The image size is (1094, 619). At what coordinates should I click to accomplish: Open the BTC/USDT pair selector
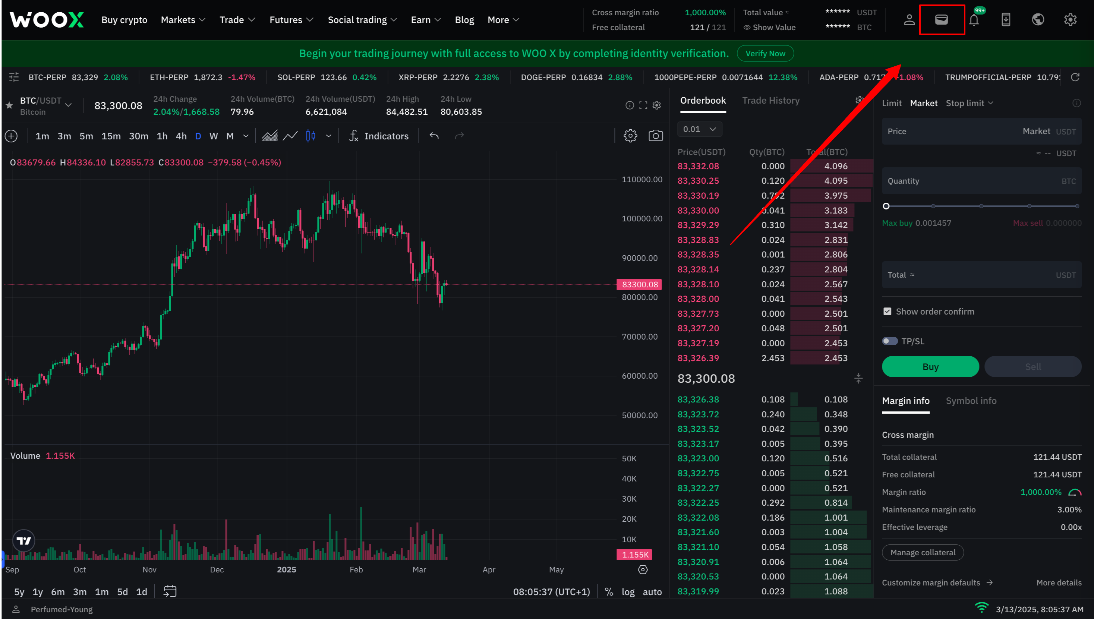point(45,105)
